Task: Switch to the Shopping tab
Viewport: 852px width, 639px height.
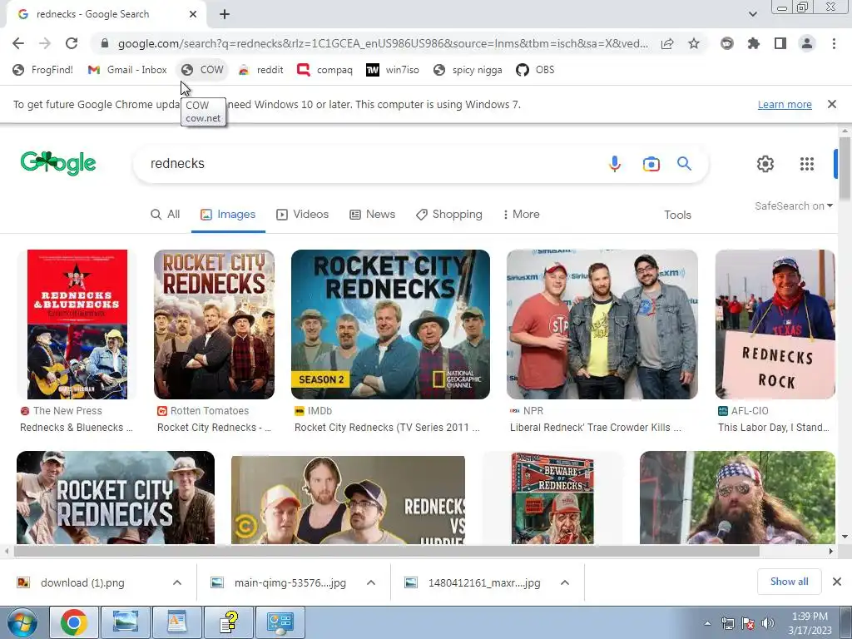Action: click(448, 214)
